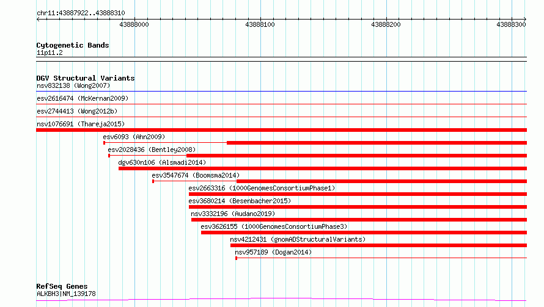Click the red bar under nsv3332196
The width and height of the screenshot is (544, 307).
[359, 220]
